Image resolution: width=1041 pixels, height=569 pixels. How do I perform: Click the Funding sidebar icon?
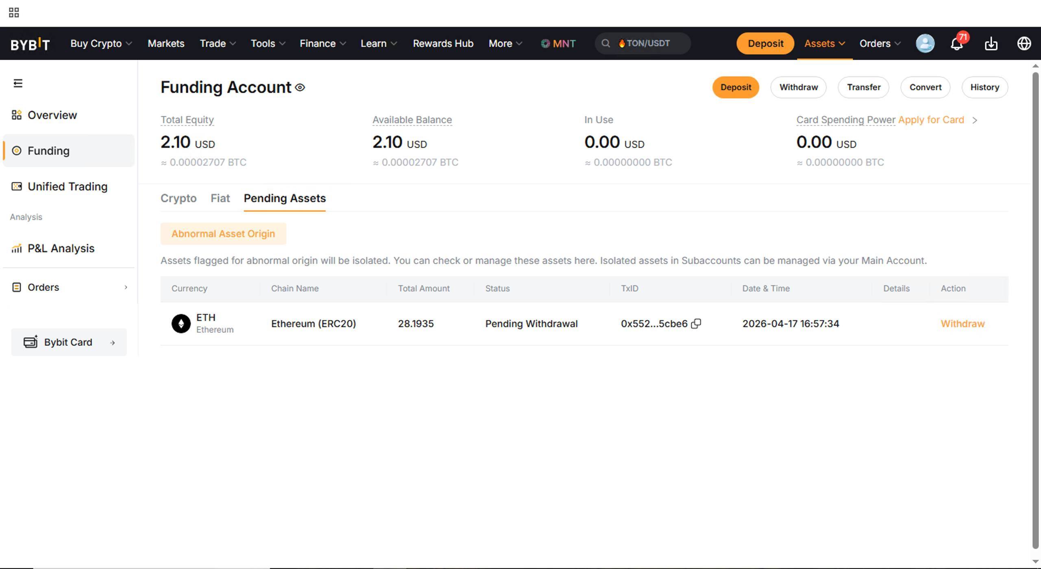[17, 151]
